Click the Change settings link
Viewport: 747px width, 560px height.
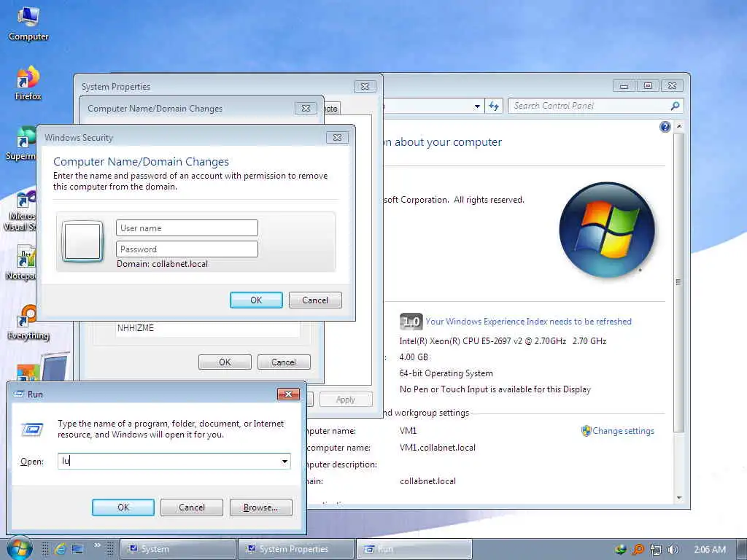623,431
